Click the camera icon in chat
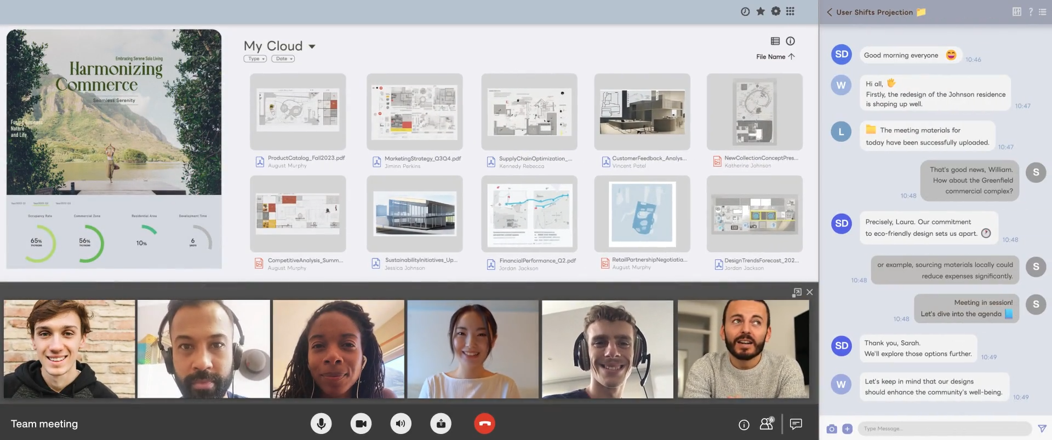The image size is (1052, 440). tap(832, 429)
